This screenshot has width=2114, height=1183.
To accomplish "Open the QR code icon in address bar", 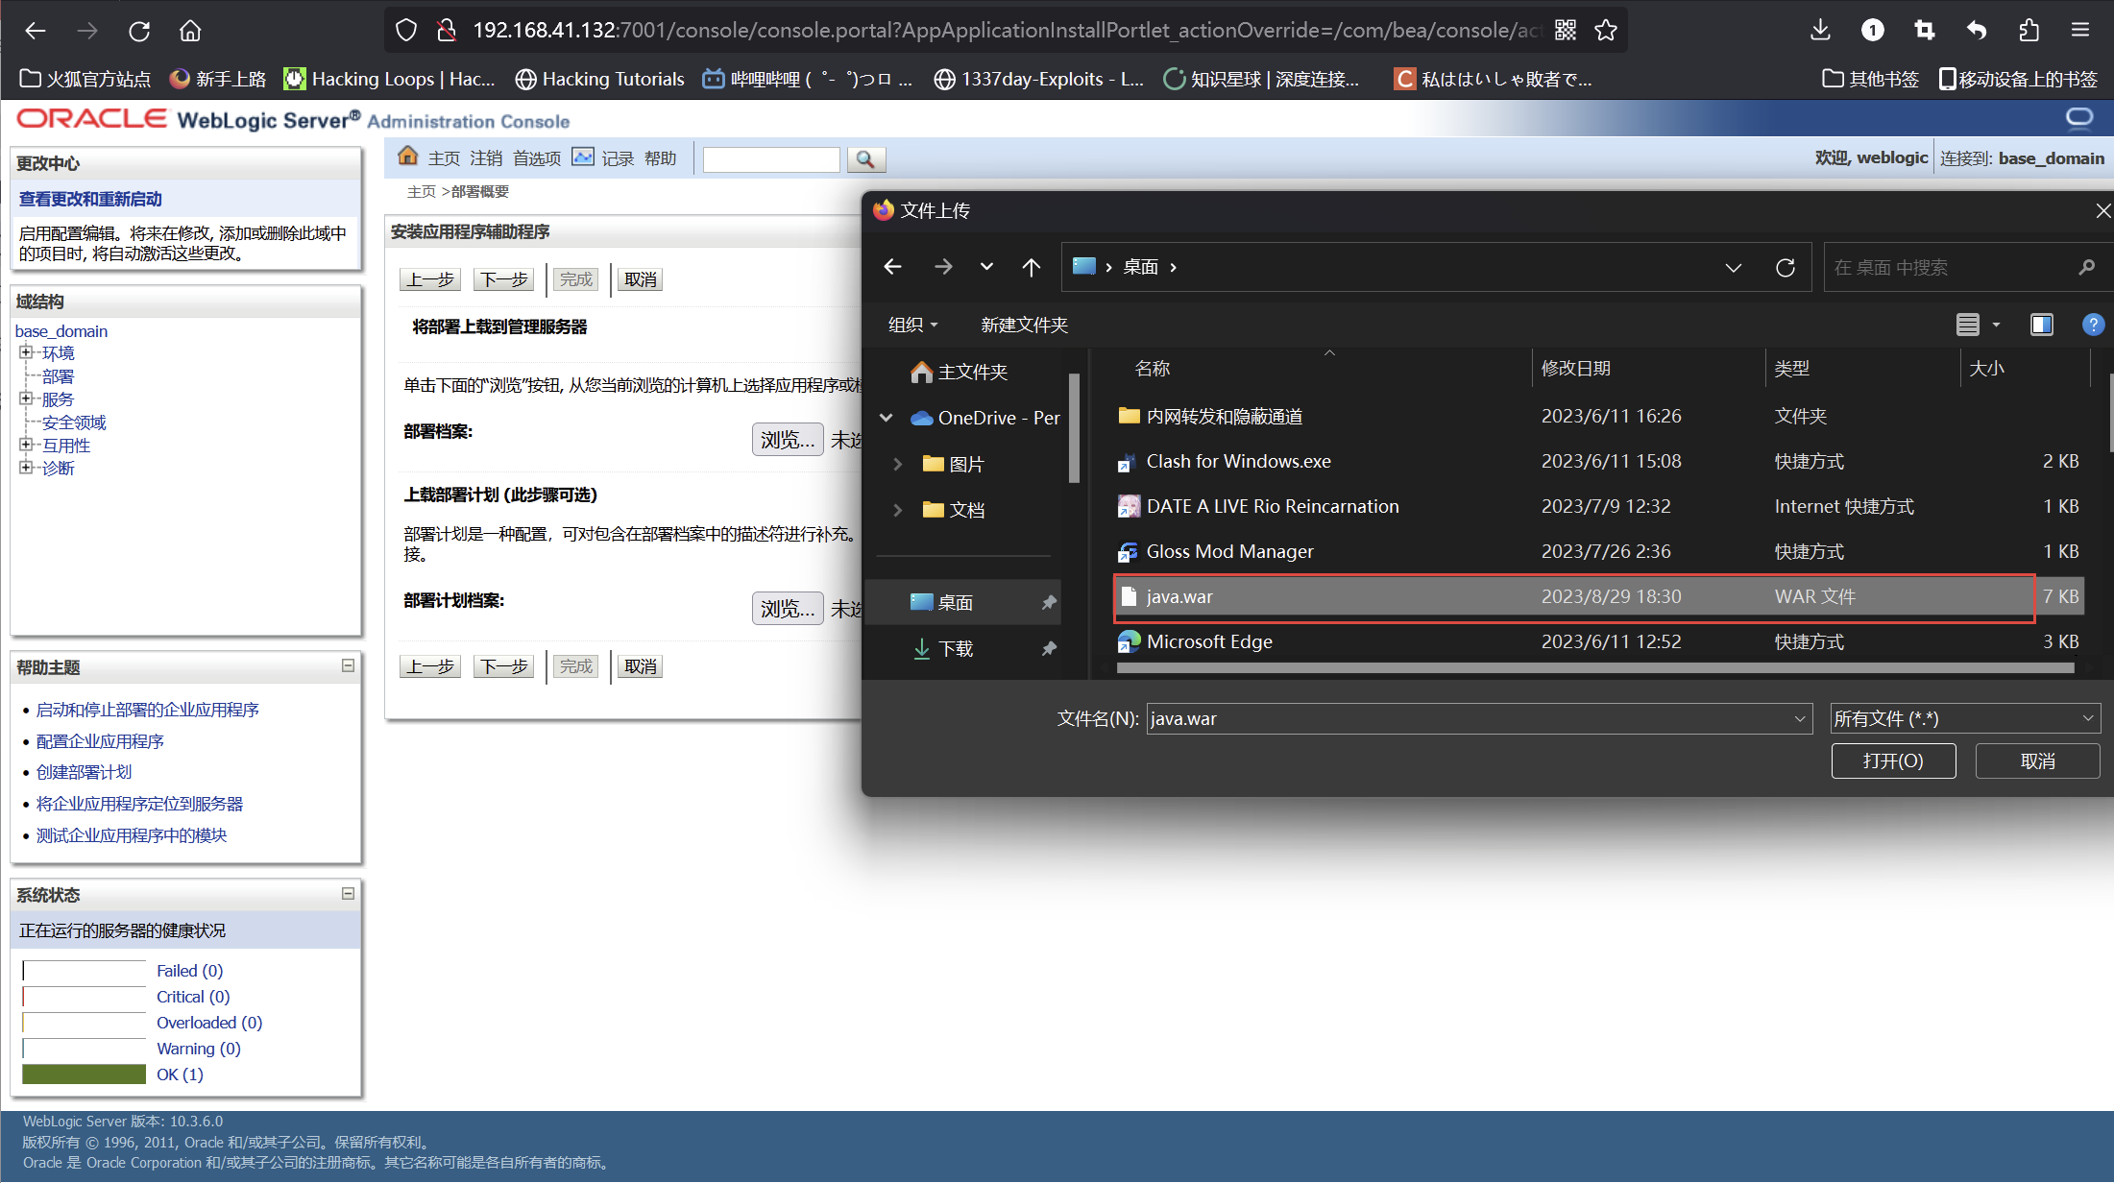I will [1566, 31].
